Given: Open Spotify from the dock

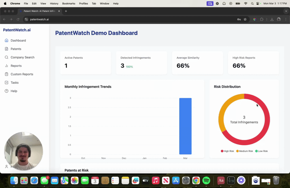Looking at the screenshot, I should pyautogui.click(x=206, y=180).
